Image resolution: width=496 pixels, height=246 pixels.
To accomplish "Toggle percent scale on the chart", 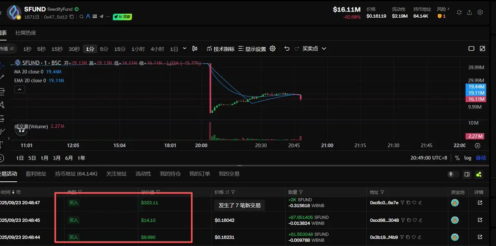I will [457, 158].
